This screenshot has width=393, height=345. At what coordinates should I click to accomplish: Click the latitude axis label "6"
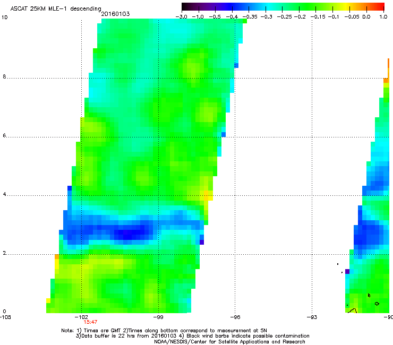[4, 135]
